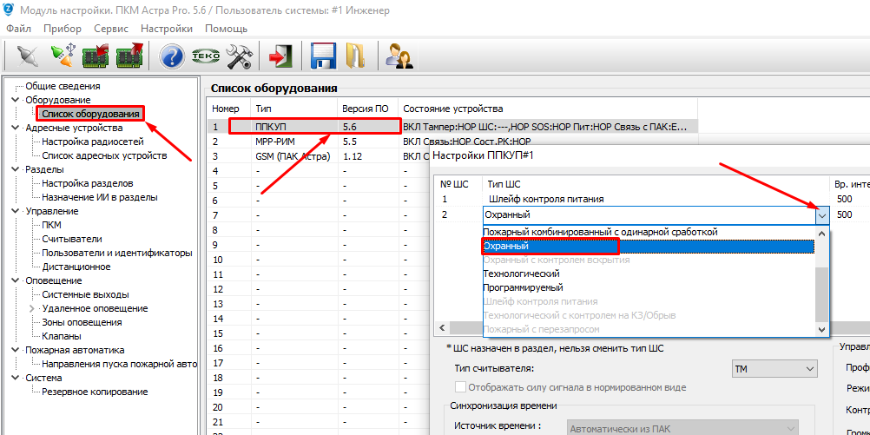
Task: Click the write-to-device memory icon
Action: pos(128,56)
